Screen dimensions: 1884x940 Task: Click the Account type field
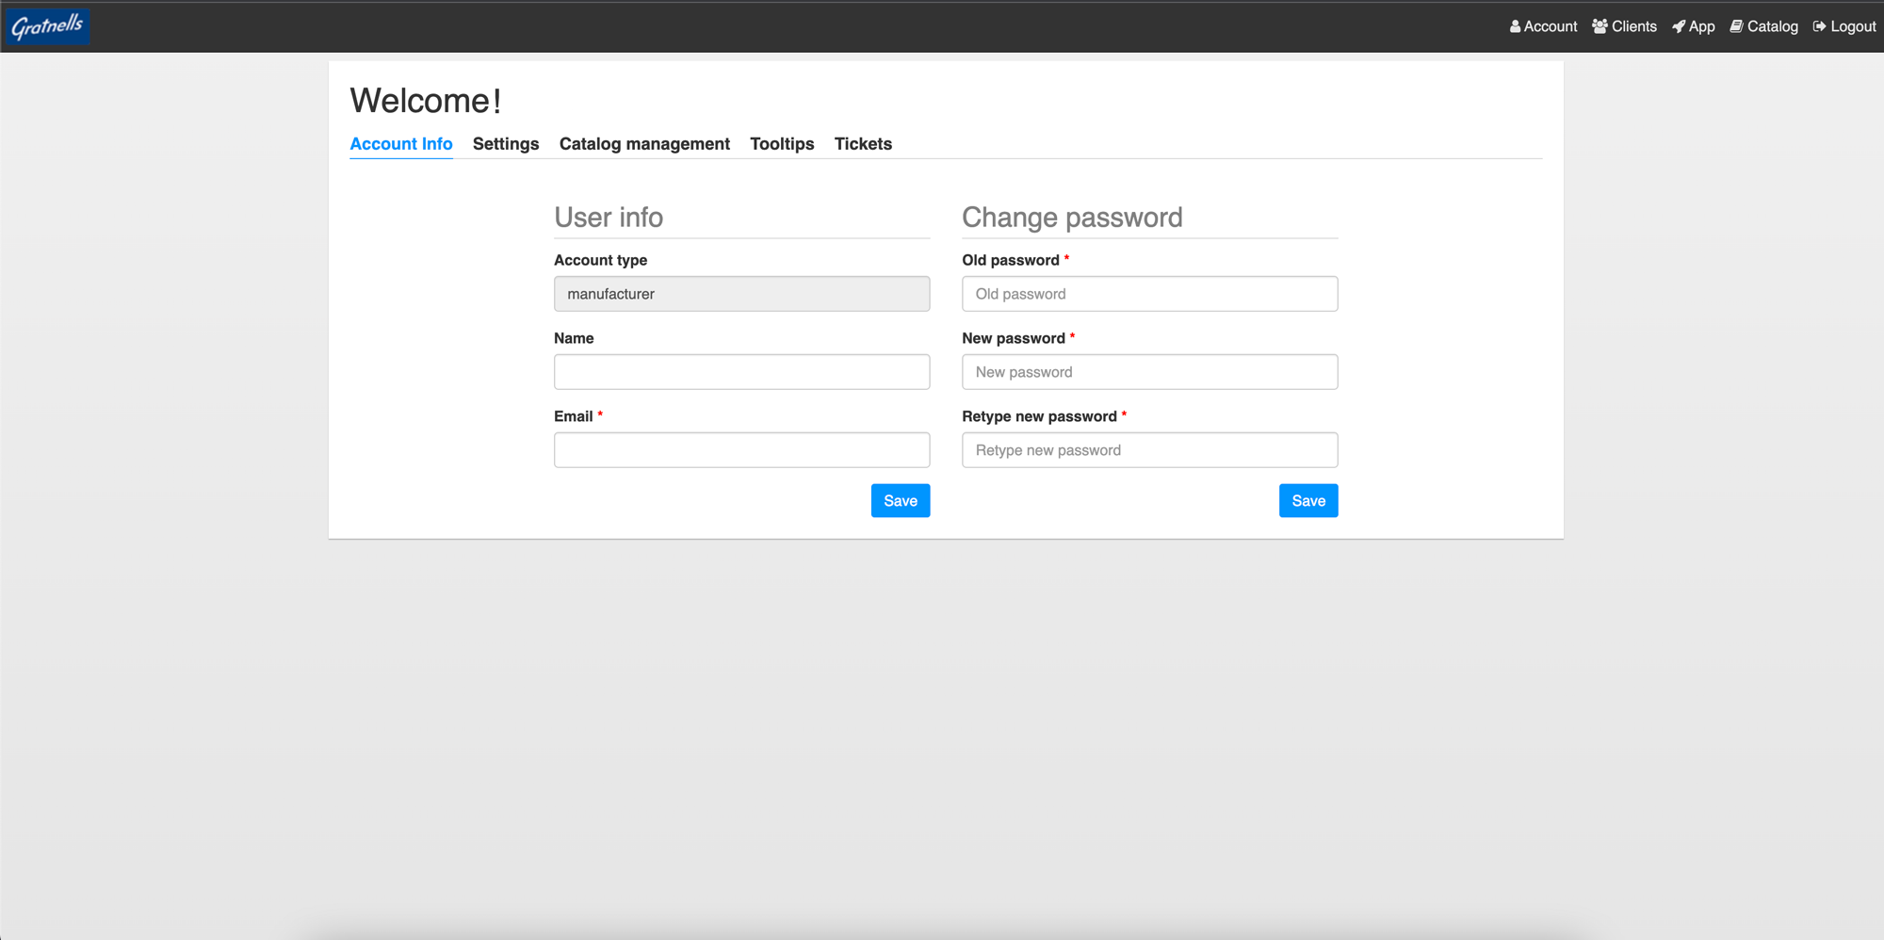click(x=741, y=294)
